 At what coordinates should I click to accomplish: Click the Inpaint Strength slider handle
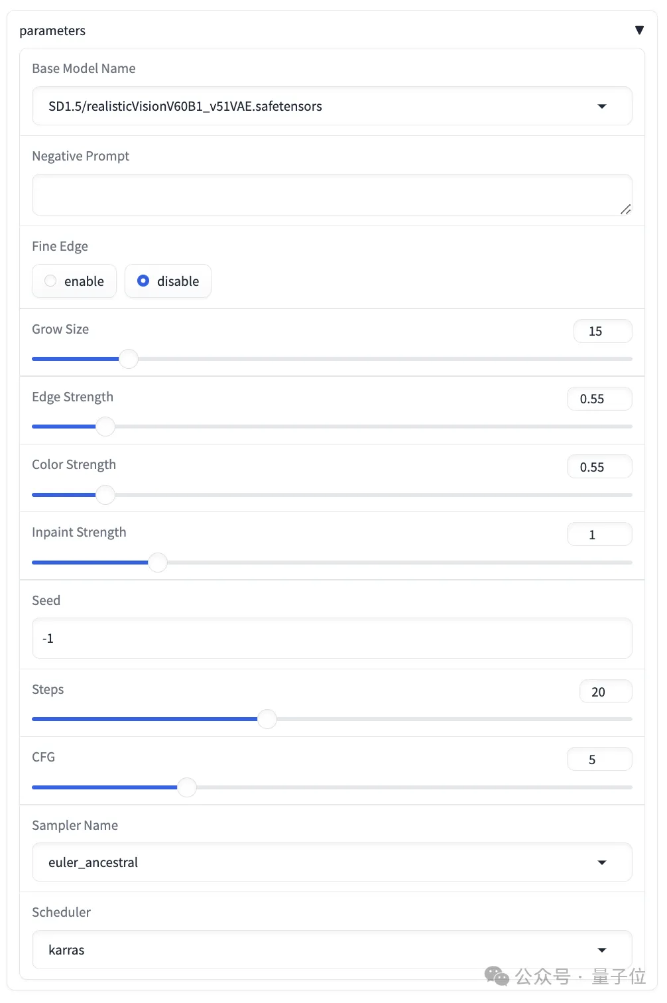[158, 563]
